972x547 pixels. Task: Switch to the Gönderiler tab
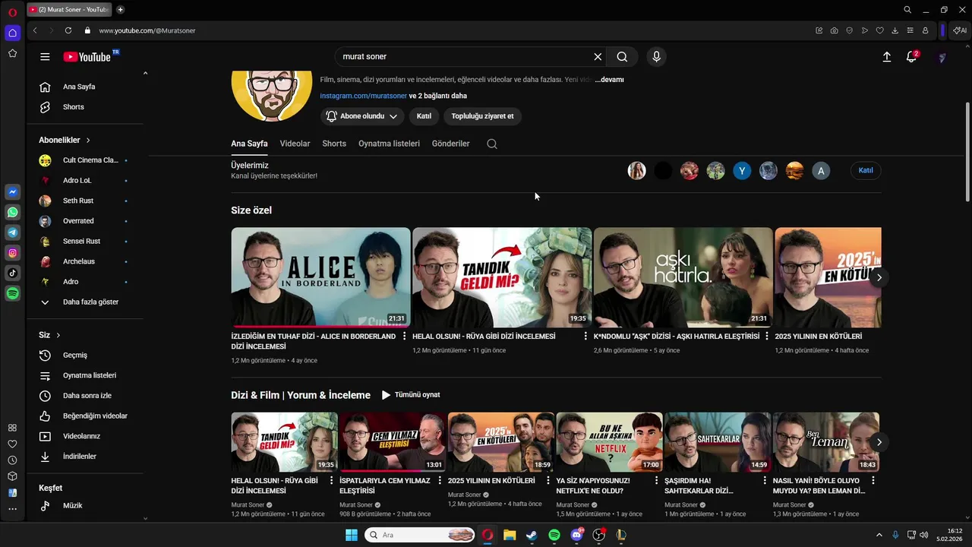[x=450, y=144]
